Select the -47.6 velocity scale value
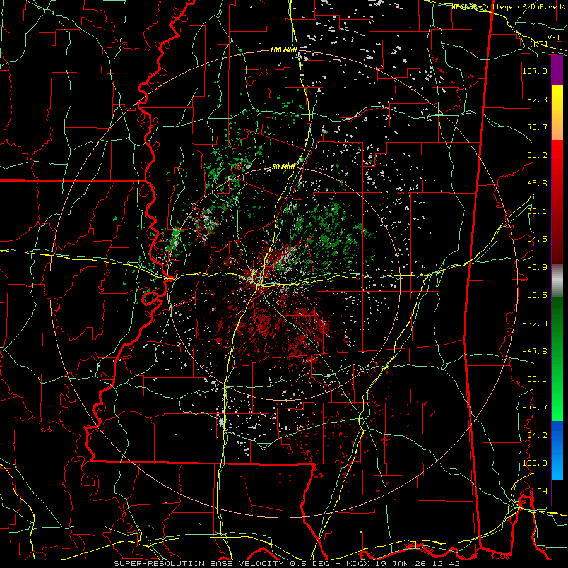568x568 pixels. point(535,351)
